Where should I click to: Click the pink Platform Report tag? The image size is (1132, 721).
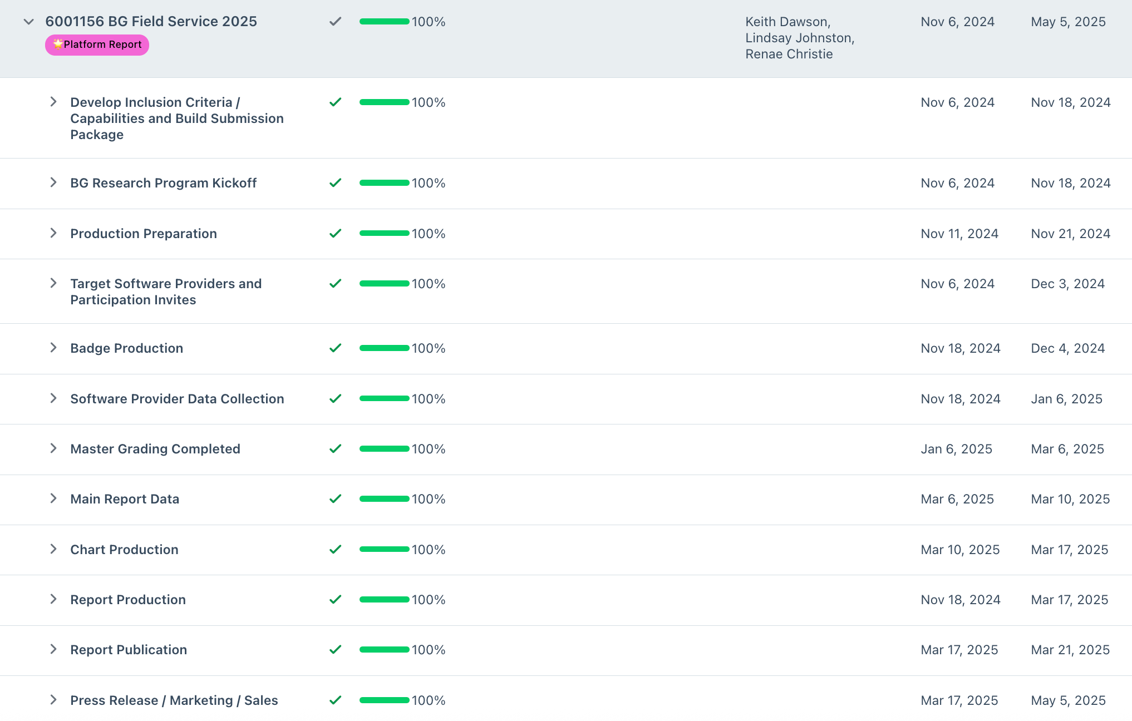point(97,45)
